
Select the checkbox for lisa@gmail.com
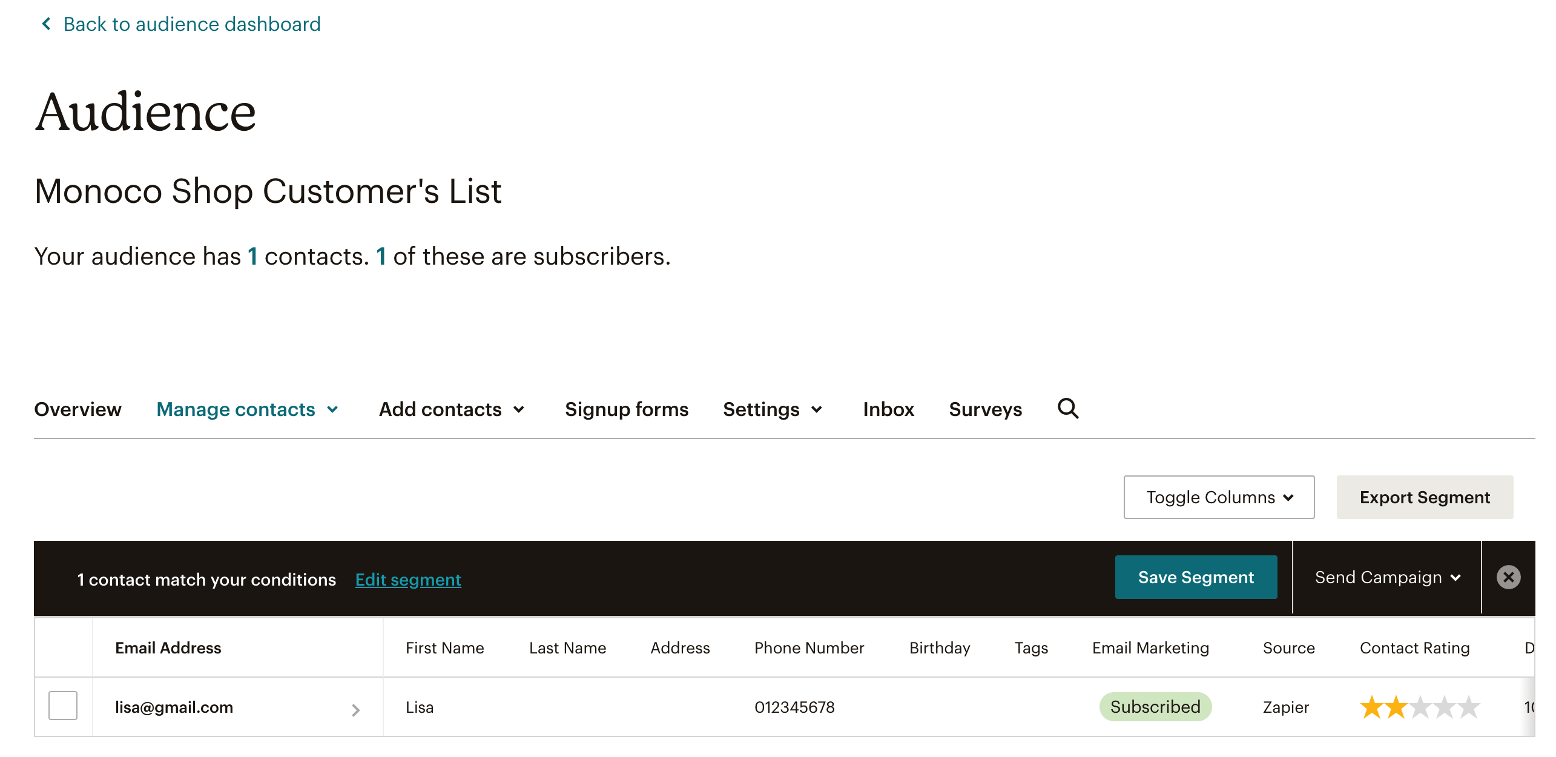coord(63,706)
